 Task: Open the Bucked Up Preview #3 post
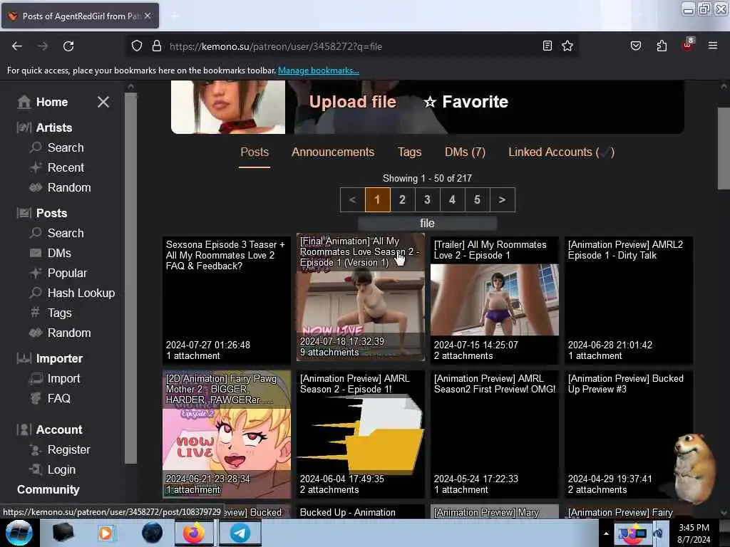click(629, 434)
